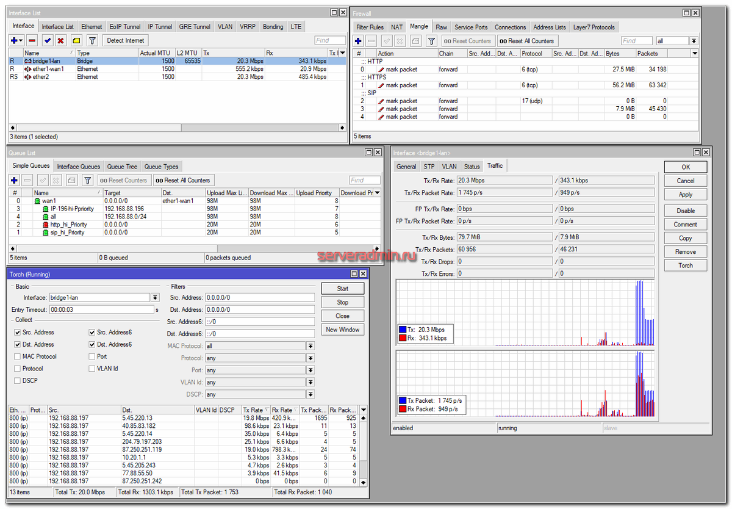Select the red http_hi_Priority queue icon
Screen dimensions: 732x509
(46, 225)
